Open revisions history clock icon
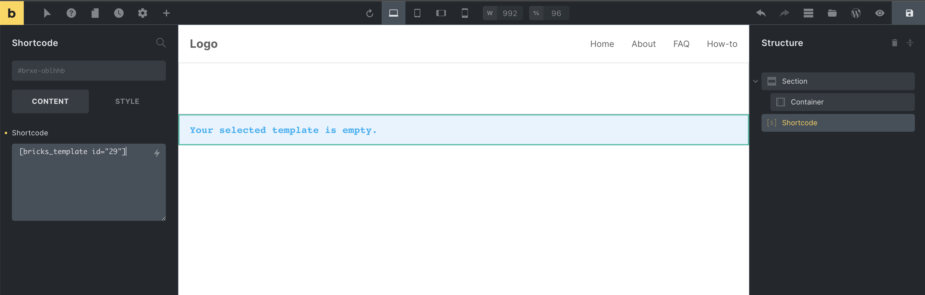 coord(119,13)
